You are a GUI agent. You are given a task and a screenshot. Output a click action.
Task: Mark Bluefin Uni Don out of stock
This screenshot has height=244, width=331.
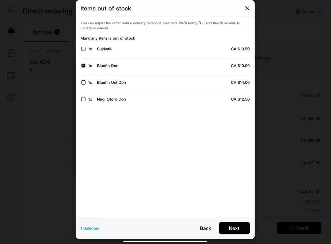pos(83,82)
